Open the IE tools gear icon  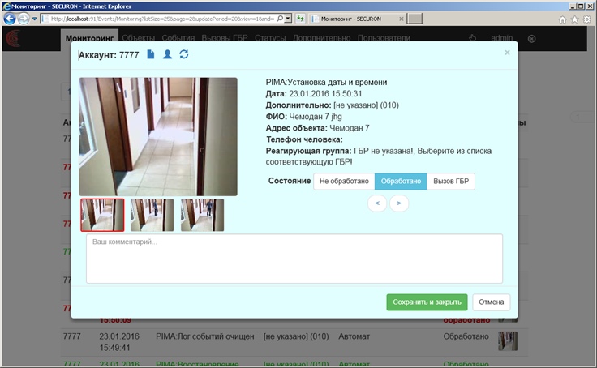pos(587,19)
